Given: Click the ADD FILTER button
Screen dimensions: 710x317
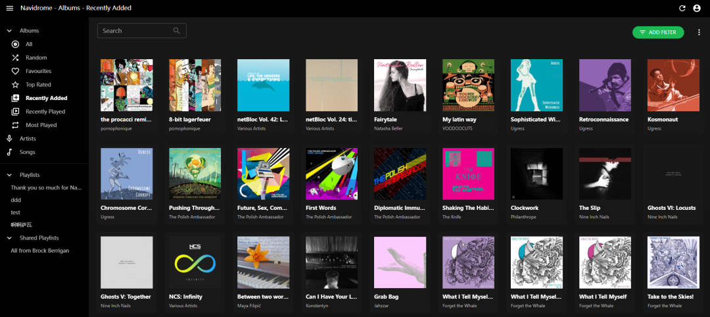Looking at the screenshot, I should 658,32.
